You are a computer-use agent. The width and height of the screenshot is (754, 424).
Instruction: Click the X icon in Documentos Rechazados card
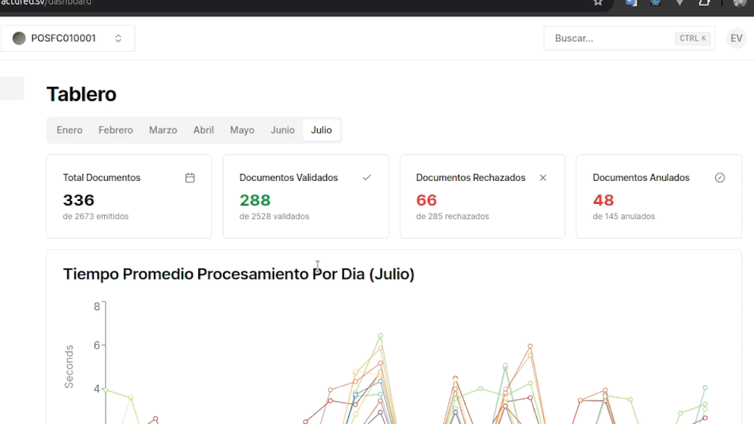pyautogui.click(x=543, y=177)
